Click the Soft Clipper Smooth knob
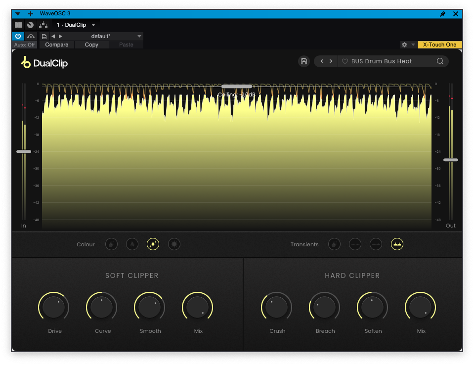The width and height of the screenshot is (474, 365). [149, 307]
